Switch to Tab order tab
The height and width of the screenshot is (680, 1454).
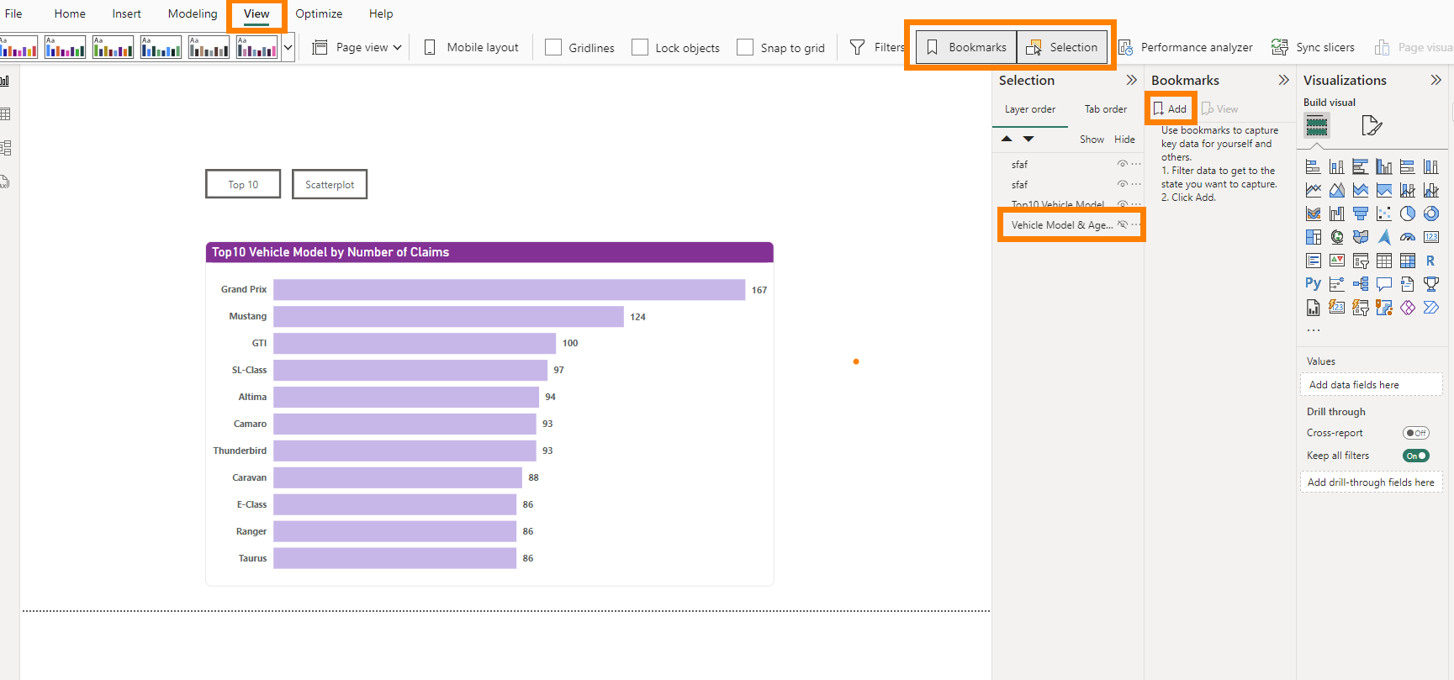[x=1105, y=109]
